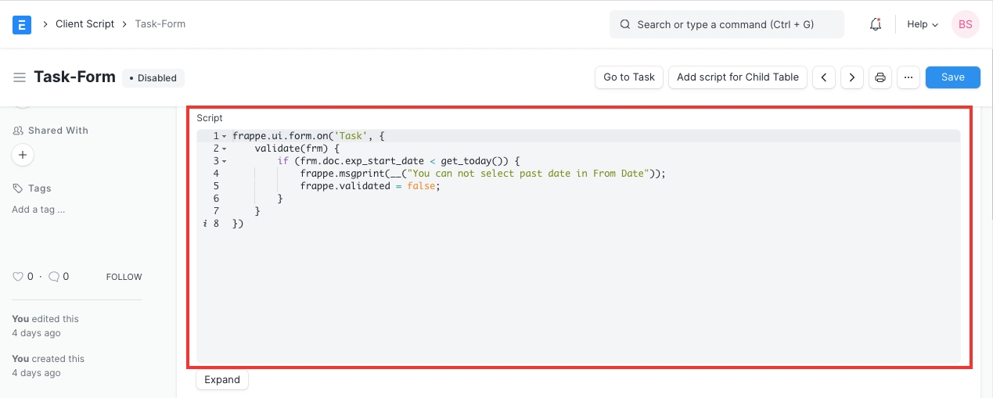
Task: Click the heart like icon
Action: [18, 277]
